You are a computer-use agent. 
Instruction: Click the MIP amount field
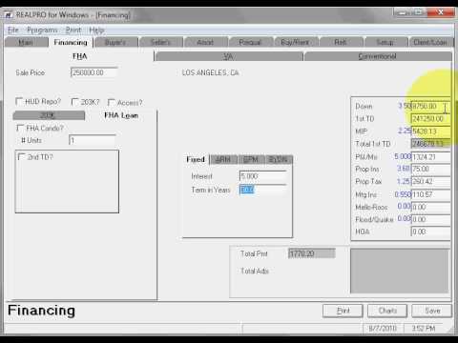431,131
